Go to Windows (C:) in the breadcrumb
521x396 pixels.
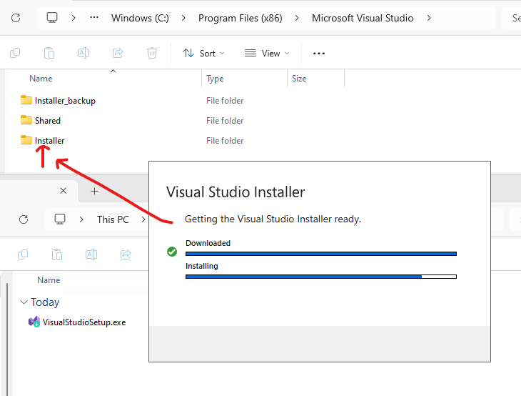pyautogui.click(x=140, y=18)
